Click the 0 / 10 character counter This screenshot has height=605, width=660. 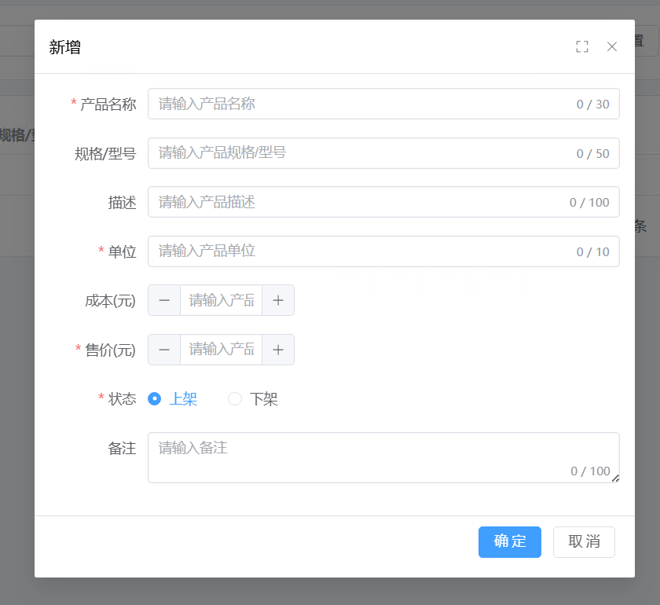pyautogui.click(x=592, y=251)
